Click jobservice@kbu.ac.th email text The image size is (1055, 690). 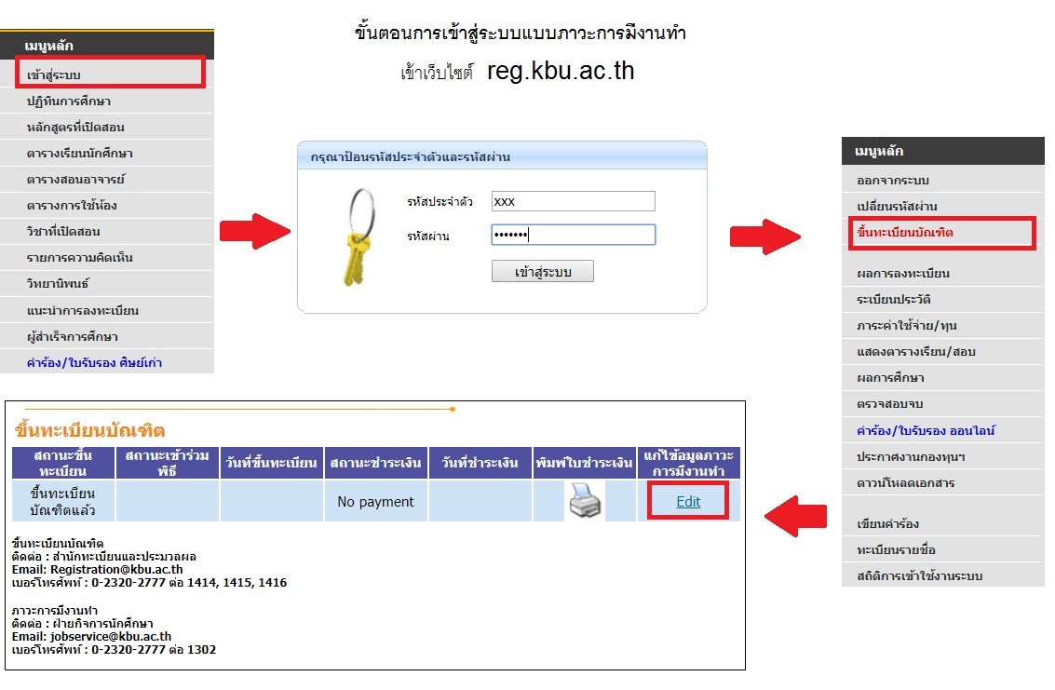111,636
